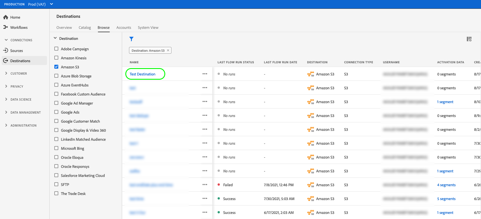The width and height of the screenshot is (481, 219).
Task: Click the 7/8/2021, 12:46 PM run date
Action: [x=279, y=185]
